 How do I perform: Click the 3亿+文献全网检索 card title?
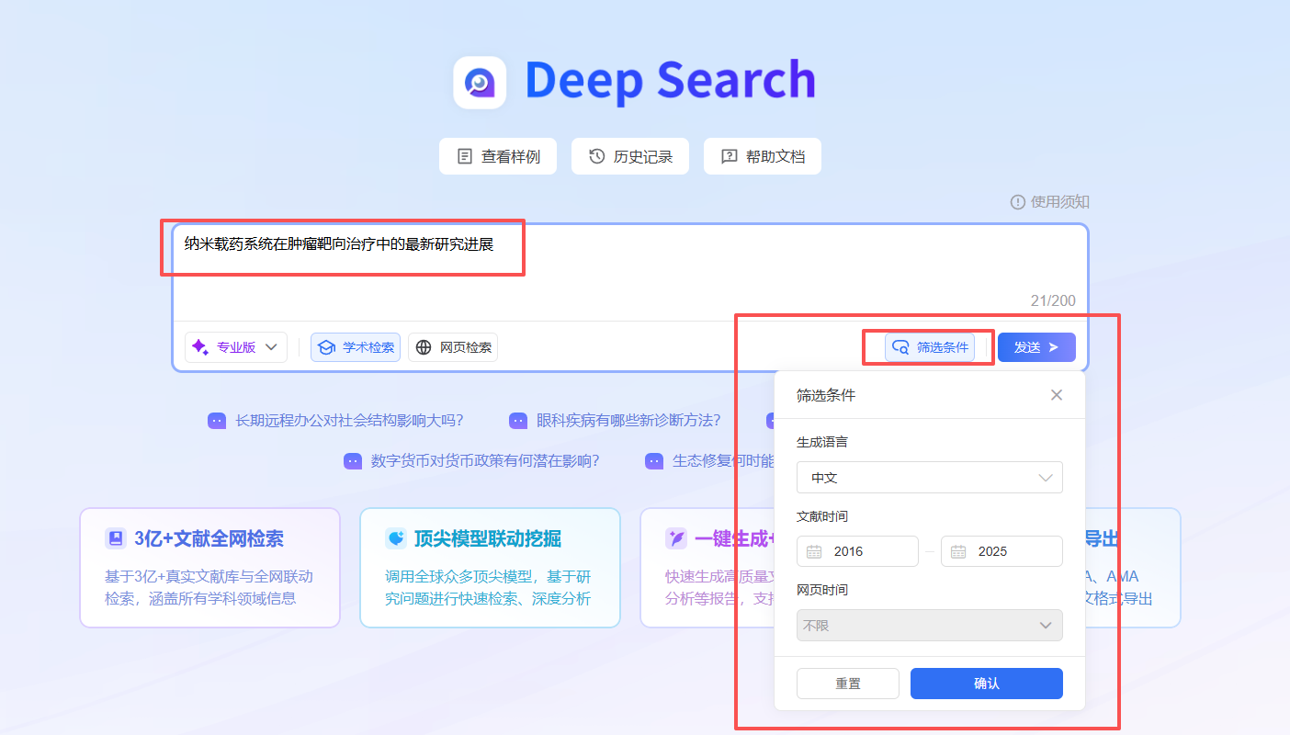click(x=209, y=539)
